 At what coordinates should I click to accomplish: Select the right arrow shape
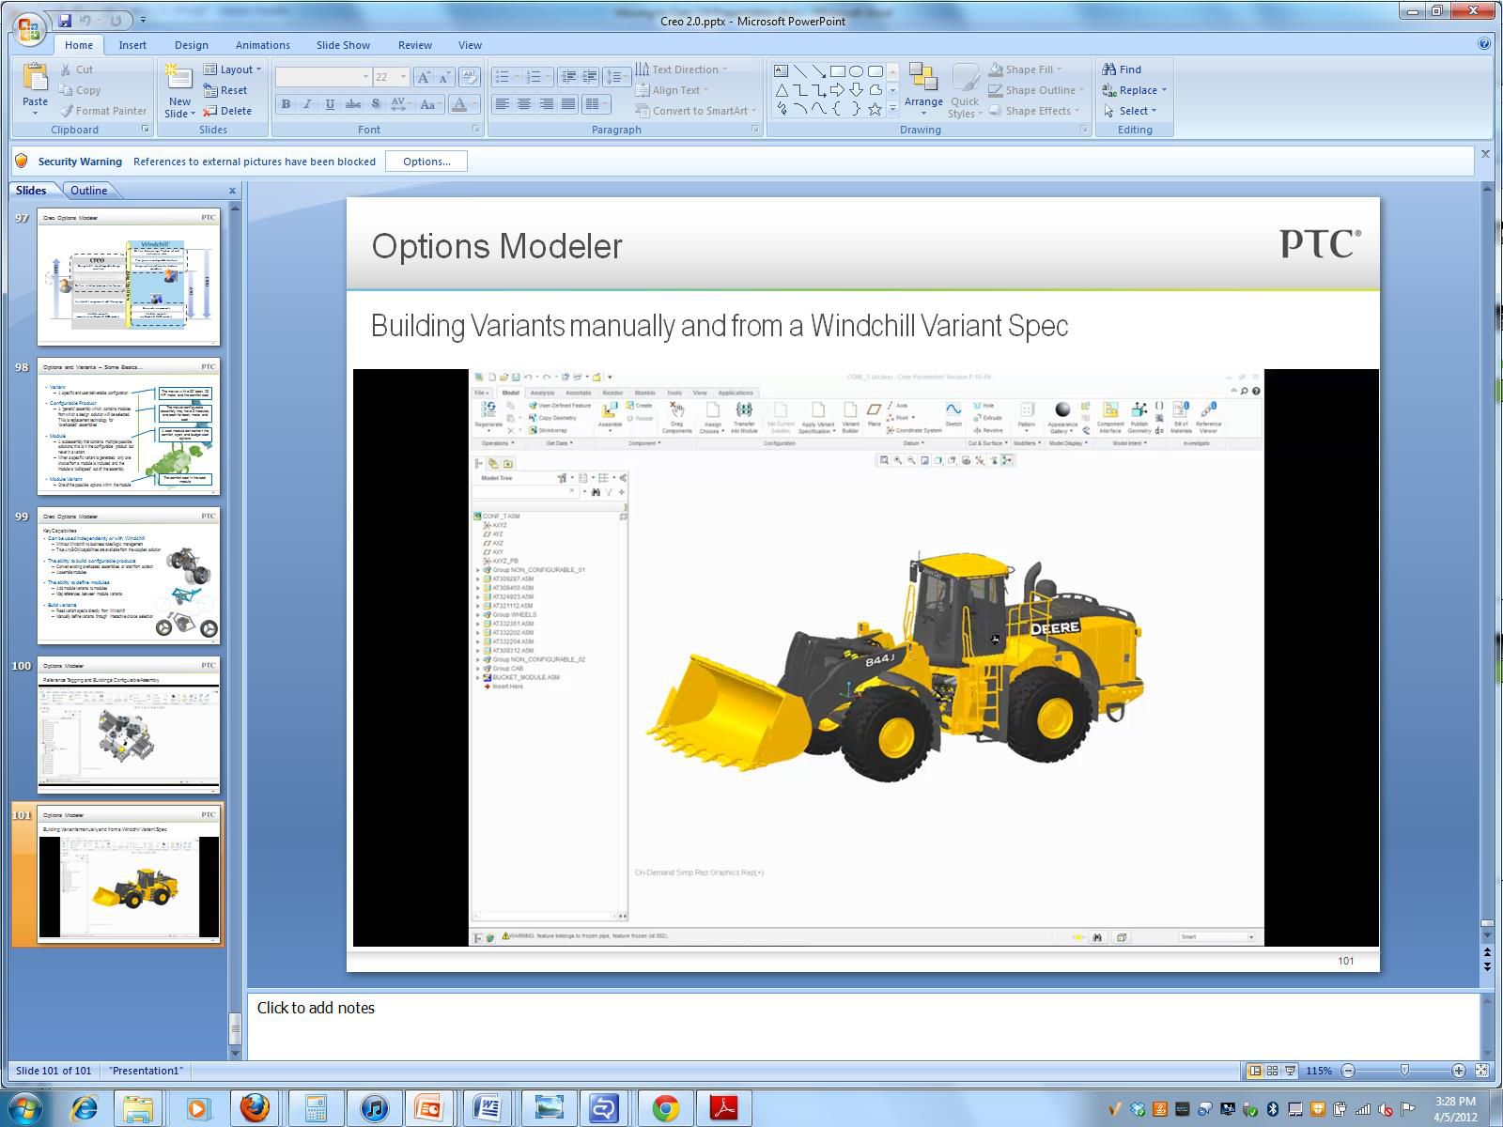point(837,90)
